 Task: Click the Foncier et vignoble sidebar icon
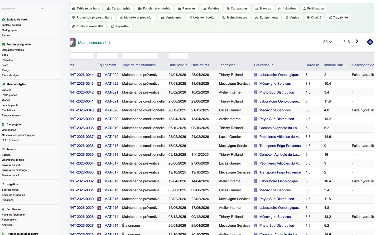pyautogui.click(x=3, y=44)
